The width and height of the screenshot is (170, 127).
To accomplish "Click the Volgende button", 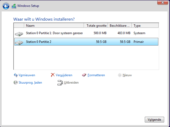I will pyautogui.click(x=154, y=120).
